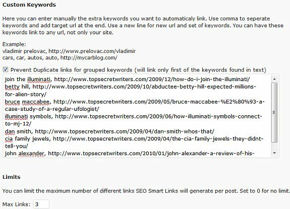Image resolution: width=290 pixels, height=209 pixels.
Task: Click the keywords textarea scrollbar thumb
Action: 274,112
